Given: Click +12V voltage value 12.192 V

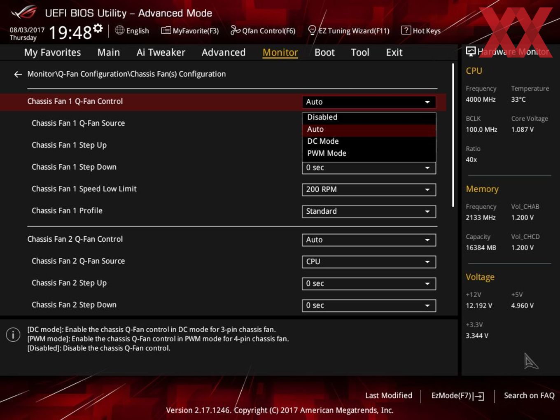Looking at the screenshot, I should tap(479, 306).
